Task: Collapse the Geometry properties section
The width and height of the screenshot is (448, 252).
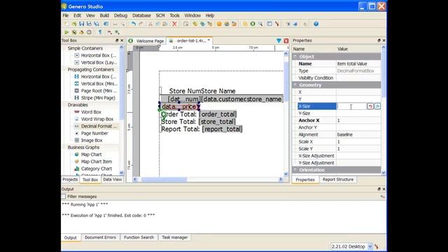Action: click(x=295, y=85)
